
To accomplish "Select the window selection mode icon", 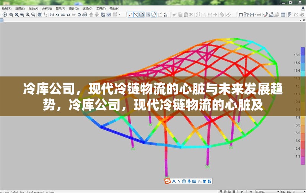I will pyautogui.click(x=142, y=15).
